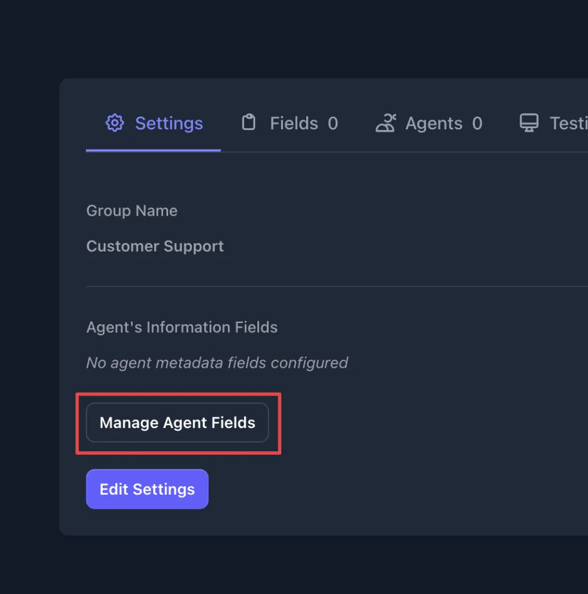Image resolution: width=588 pixels, height=594 pixels.
Task: Click the monitor icon for Testing
Action: coord(528,123)
